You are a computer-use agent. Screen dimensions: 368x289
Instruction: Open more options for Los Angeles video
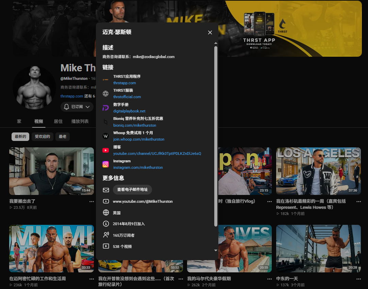(358, 202)
